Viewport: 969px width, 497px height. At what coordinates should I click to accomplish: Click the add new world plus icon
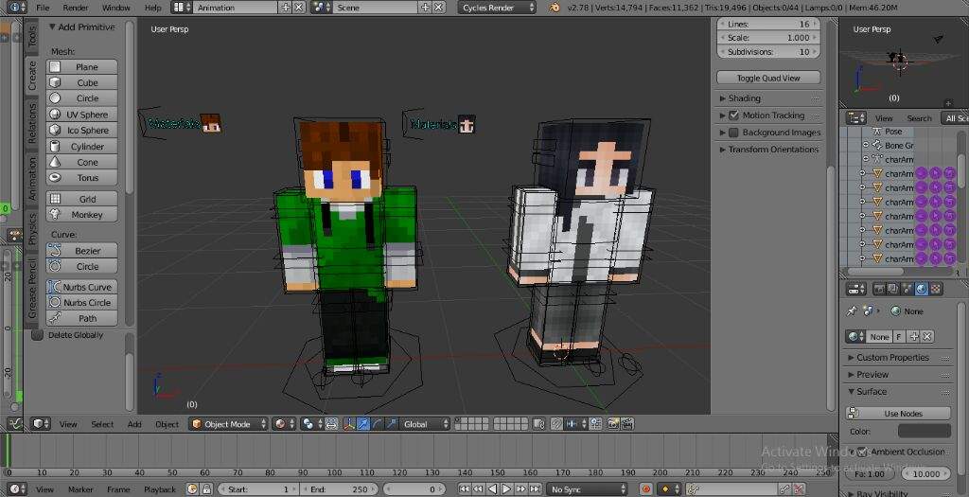(915, 337)
